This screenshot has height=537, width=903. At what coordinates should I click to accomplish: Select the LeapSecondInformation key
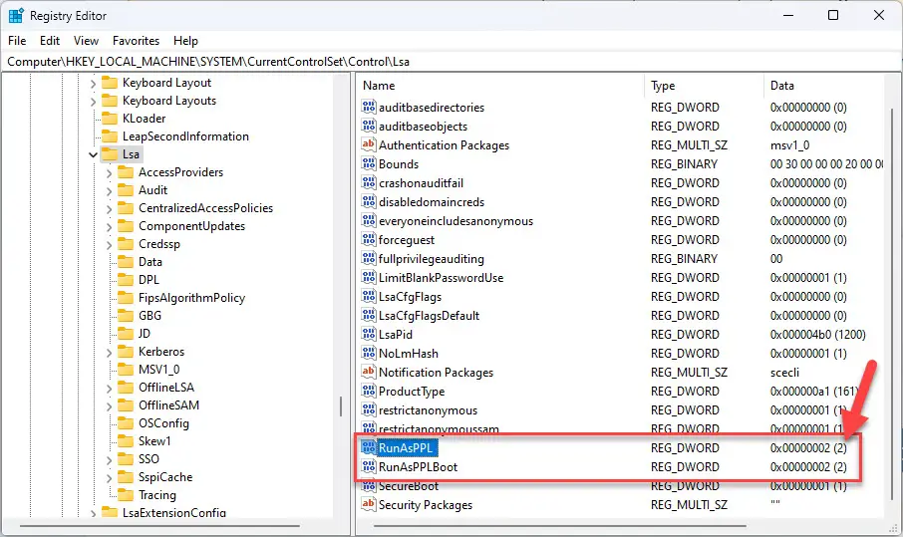pos(185,135)
